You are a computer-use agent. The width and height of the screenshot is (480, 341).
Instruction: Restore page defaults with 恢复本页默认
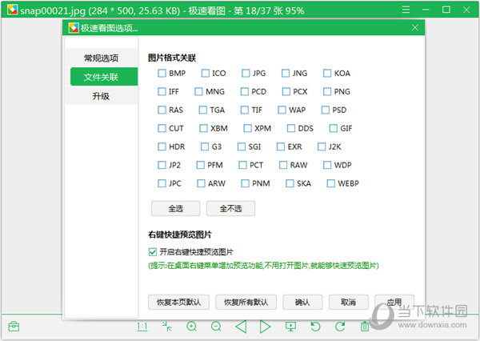point(178,303)
